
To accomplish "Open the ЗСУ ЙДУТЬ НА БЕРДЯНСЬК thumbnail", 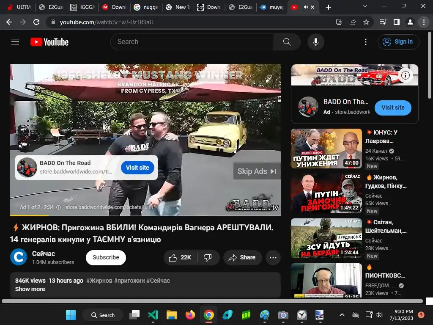I will (x=326, y=238).
